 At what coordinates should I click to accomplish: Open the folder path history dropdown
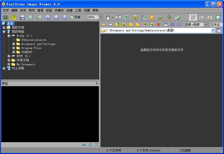click(213, 30)
